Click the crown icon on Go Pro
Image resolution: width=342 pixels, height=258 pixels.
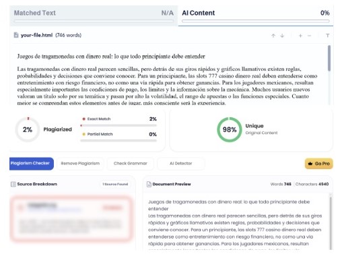(310, 164)
